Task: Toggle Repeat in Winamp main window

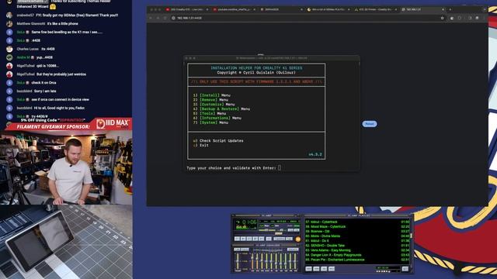Action: tap(289, 239)
